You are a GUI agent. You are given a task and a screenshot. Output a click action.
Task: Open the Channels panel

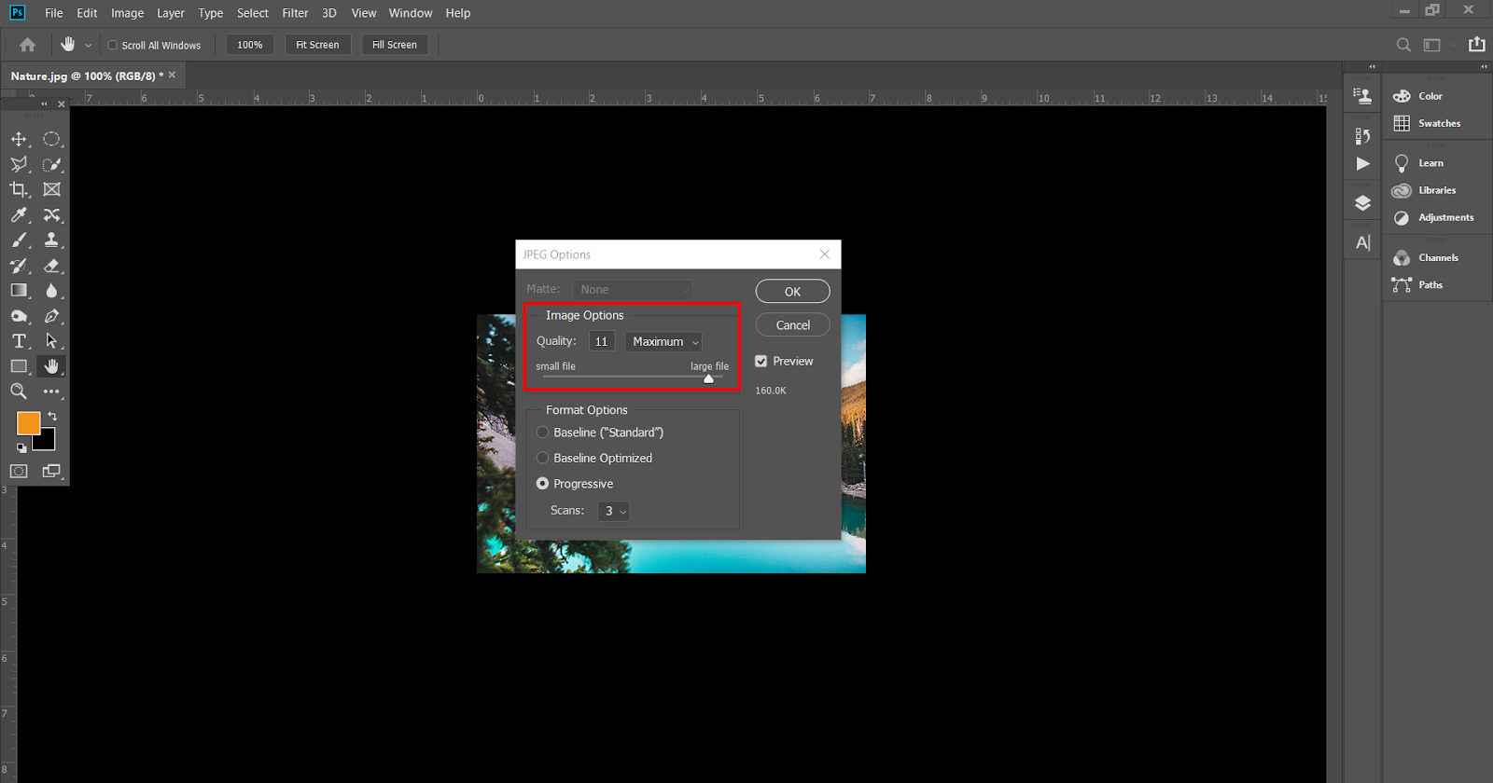tap(1437, 257)
